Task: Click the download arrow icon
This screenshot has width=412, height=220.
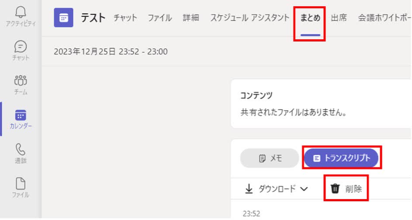Action: 249,189
